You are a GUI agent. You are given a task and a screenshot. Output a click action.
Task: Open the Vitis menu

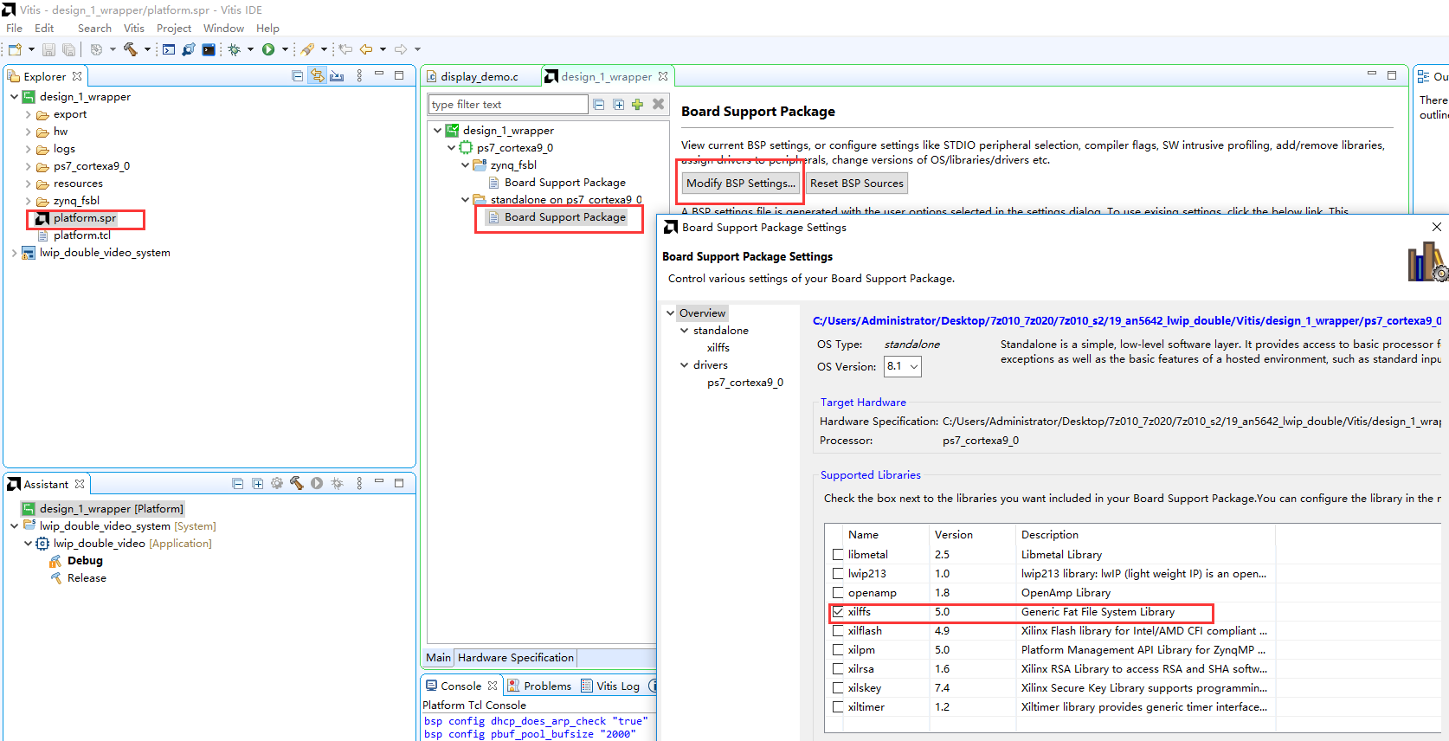click(134, 29)
